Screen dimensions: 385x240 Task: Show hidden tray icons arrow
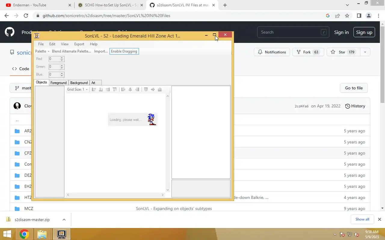pyautogui.click(x=335, y=235)
